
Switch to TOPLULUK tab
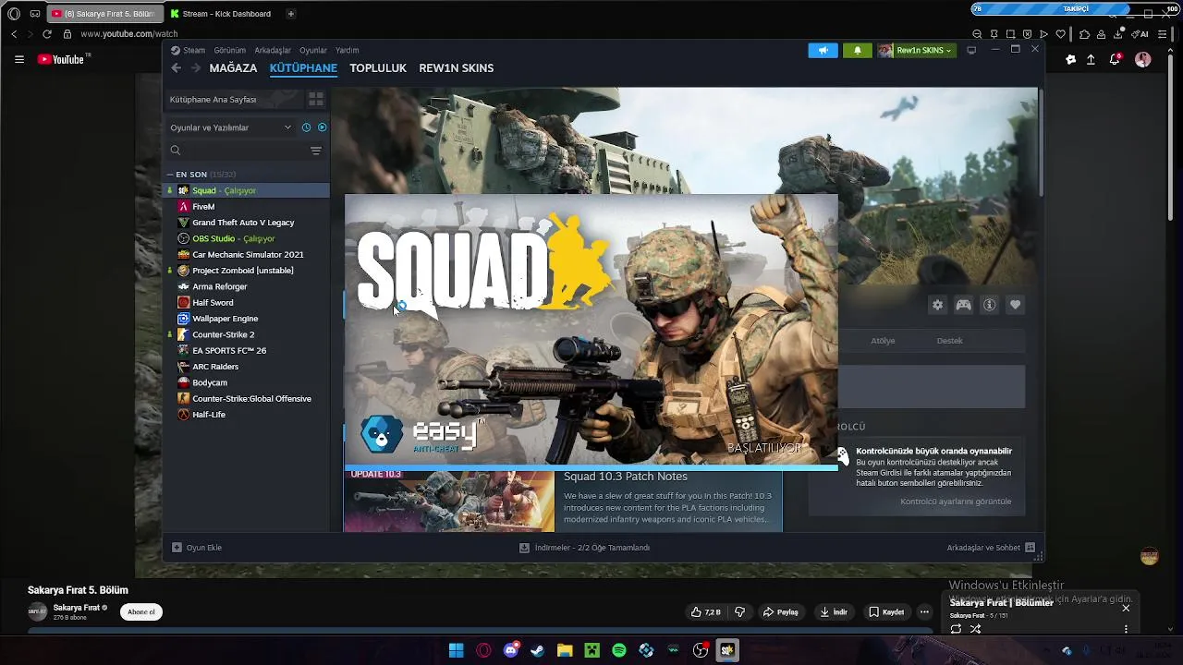click(x=378, y=68)
